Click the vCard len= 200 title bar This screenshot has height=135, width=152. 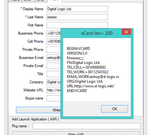(x=91, y=33)
